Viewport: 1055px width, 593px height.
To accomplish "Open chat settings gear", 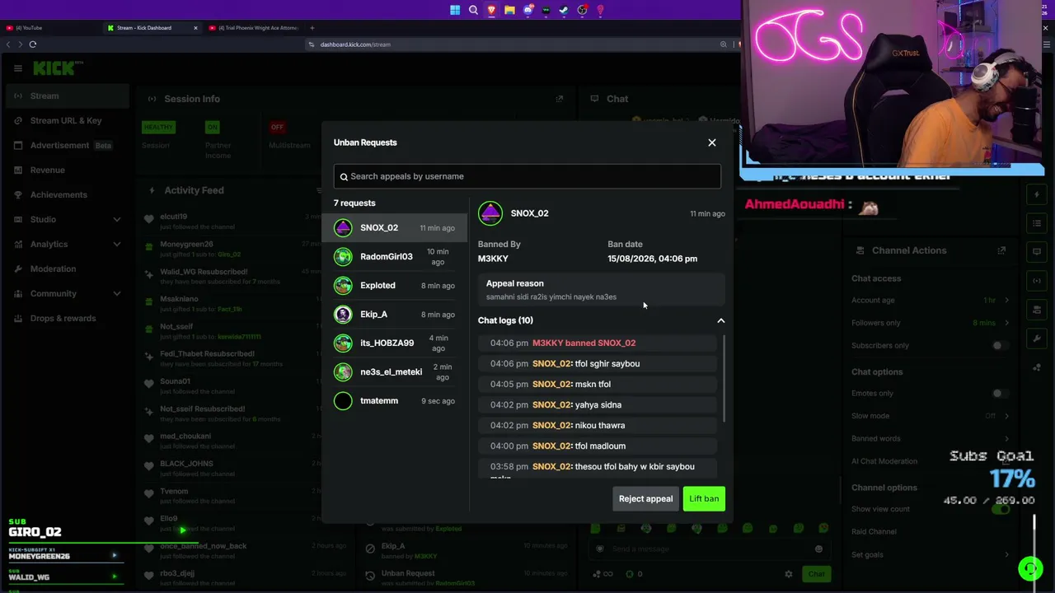I will tap(789, 574).
